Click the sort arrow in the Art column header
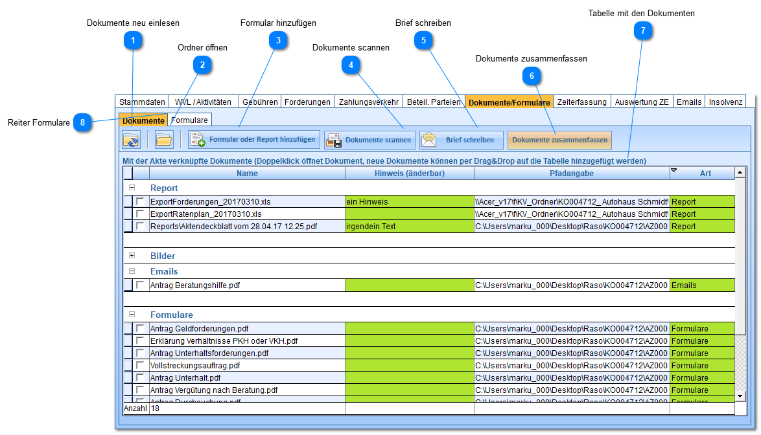761x435 pixels. click(x=673, y=170)
